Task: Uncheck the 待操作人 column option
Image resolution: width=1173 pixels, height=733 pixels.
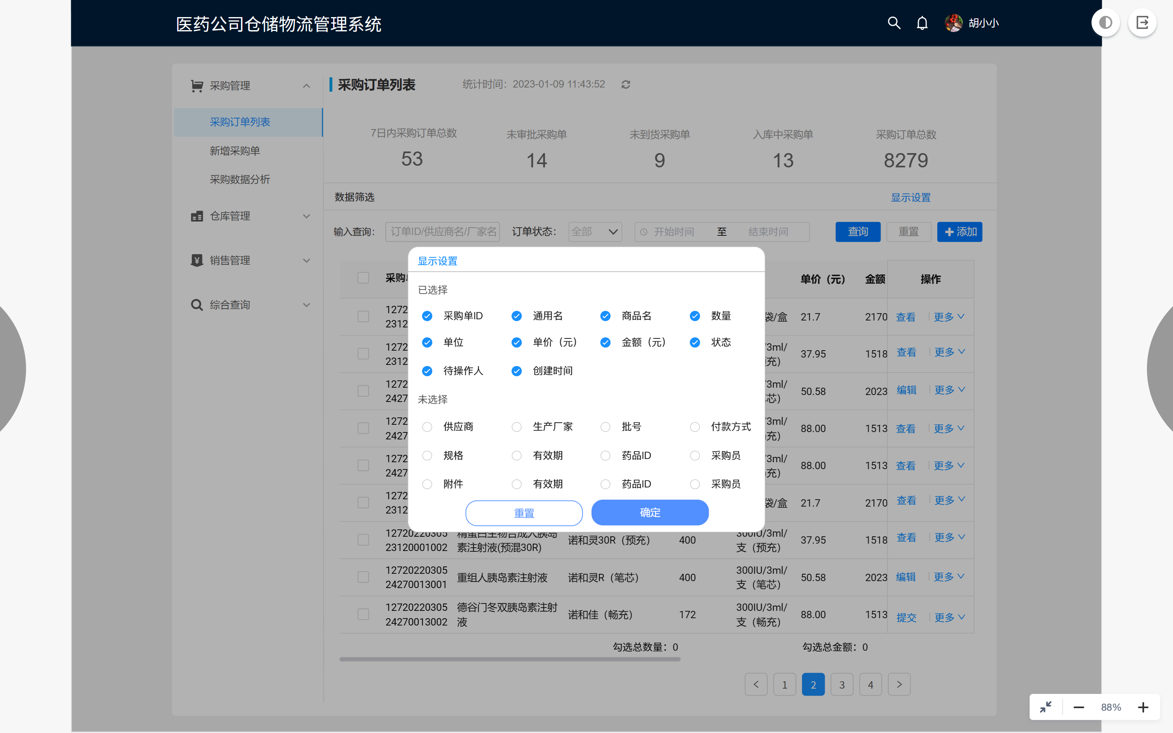Action: 427,371
